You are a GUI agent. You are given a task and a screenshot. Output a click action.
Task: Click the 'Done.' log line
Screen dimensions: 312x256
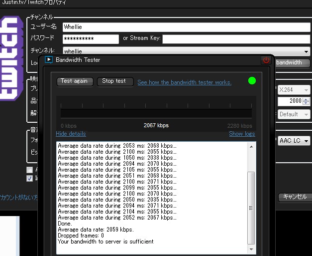65,224
